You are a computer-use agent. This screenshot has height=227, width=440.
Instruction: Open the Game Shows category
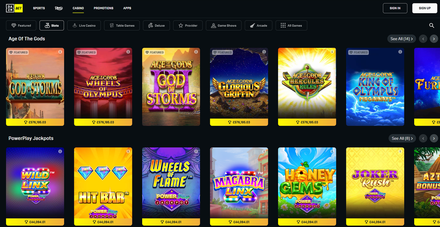pos(223,25)
